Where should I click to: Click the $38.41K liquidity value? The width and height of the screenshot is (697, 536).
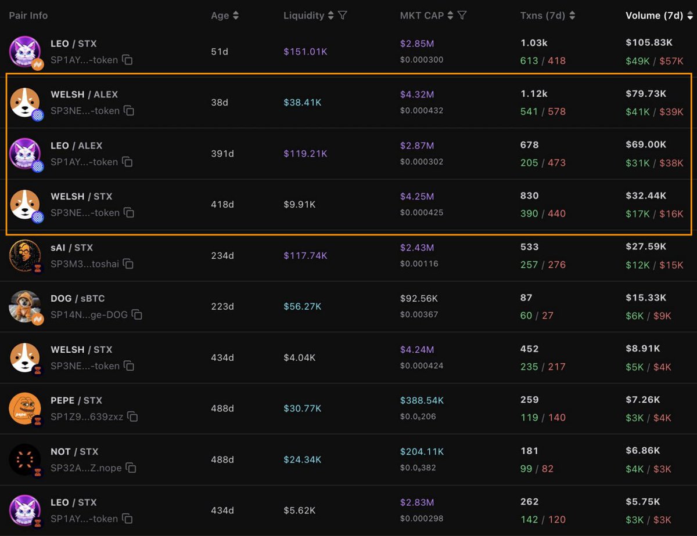click(303, 103)
